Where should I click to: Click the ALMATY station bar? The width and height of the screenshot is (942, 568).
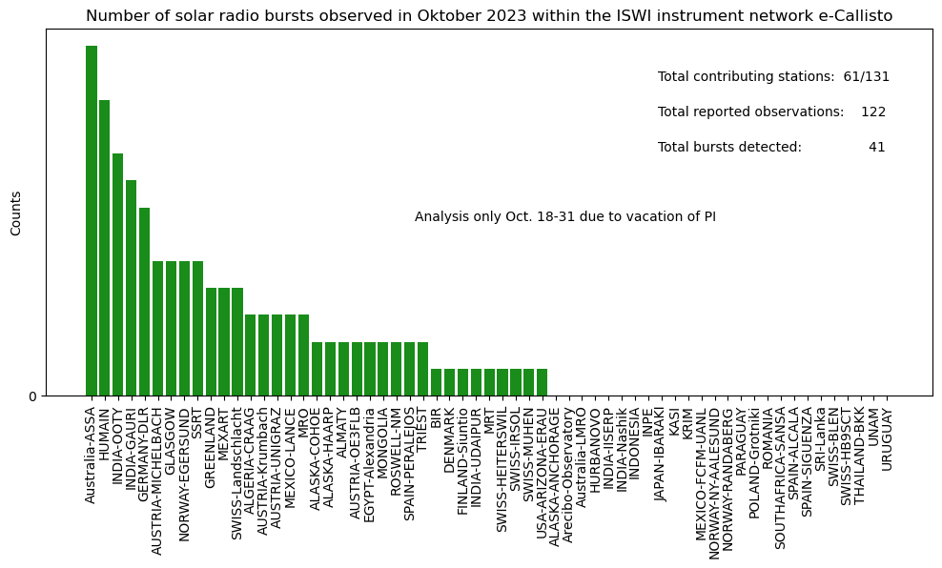coord(343,369)
